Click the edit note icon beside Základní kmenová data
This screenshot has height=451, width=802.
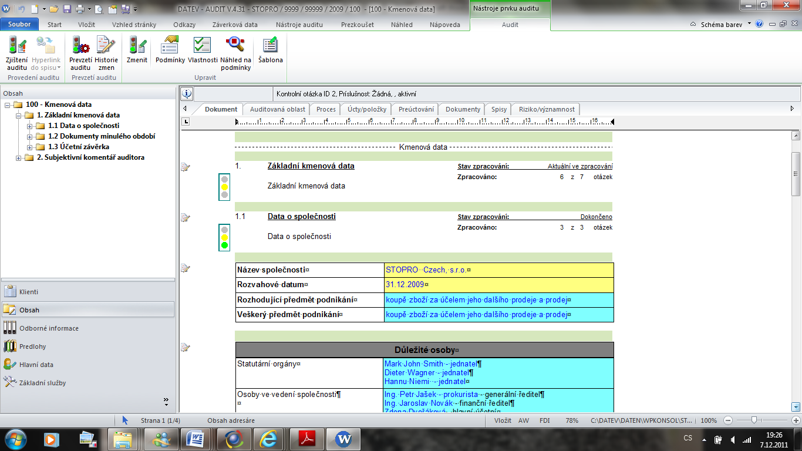click(x=186, y=167)
